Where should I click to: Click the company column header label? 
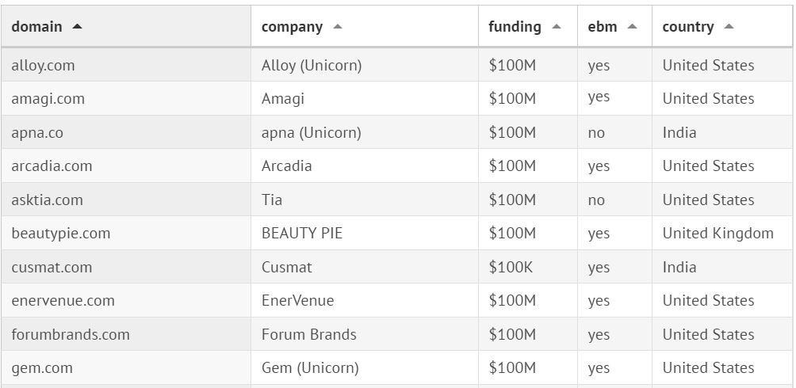point(292,27)
